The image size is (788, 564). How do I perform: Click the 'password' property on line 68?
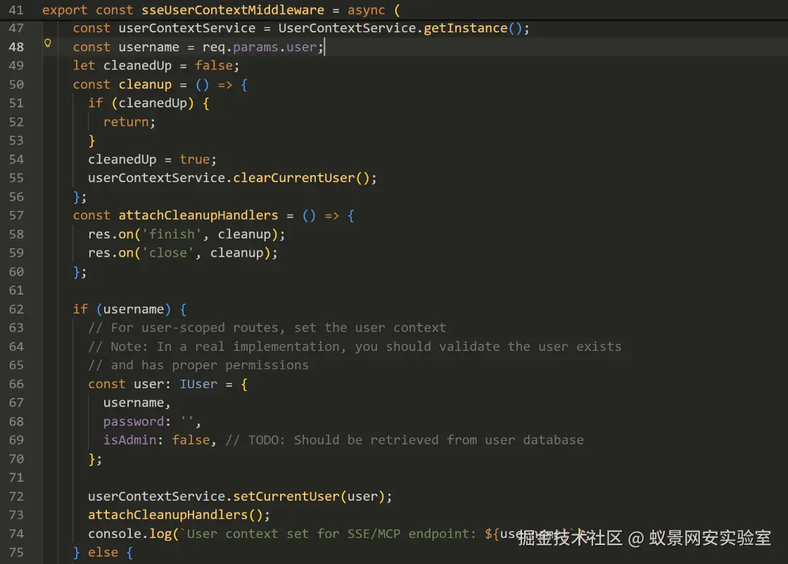coord(134,422)
